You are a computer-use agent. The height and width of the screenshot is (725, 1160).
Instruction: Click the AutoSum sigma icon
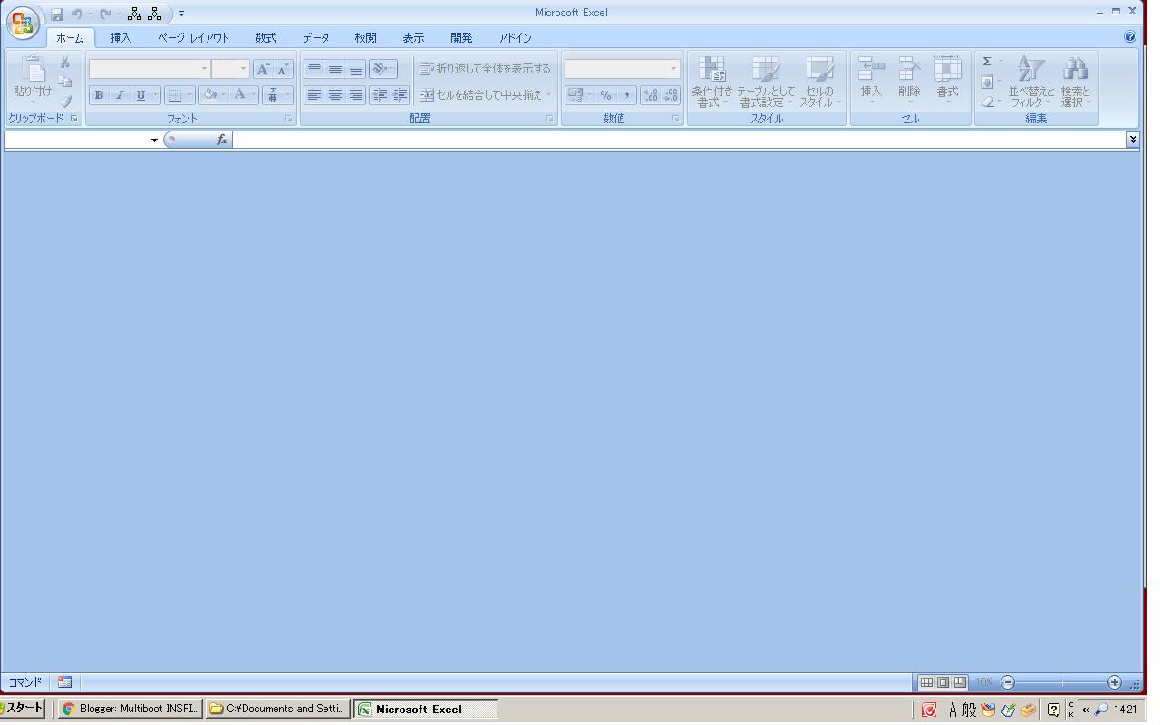coord(987,62)
